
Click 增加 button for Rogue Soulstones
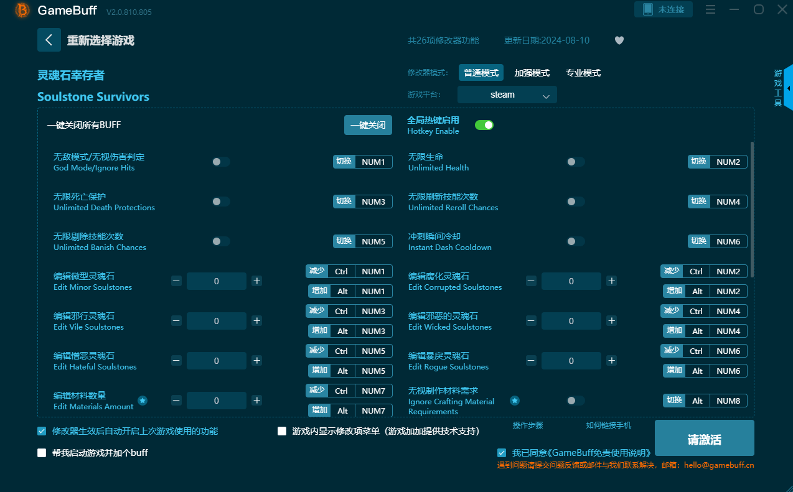[x=674, y=371]
